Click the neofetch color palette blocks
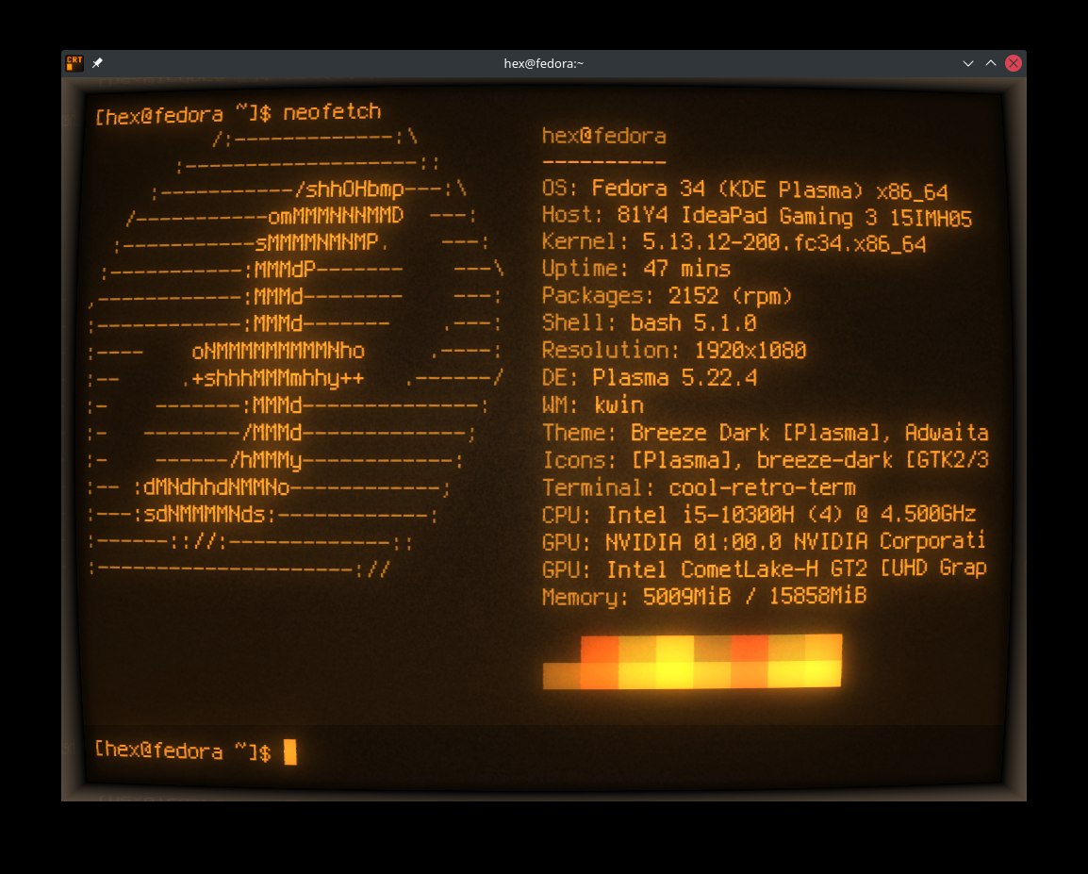 [x=692, y=662]
